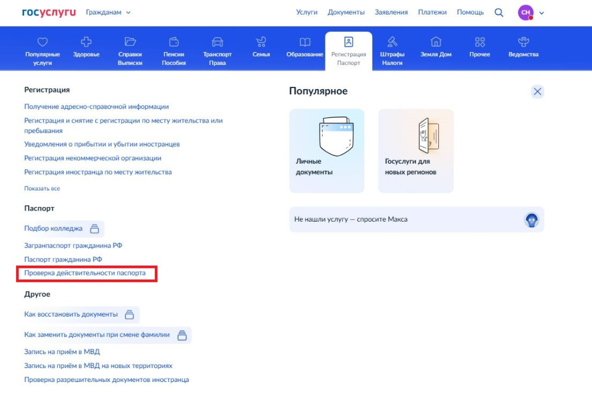The image size is (592, 397).
Task: Expand list with Показать все
Action: coord(42,188)
